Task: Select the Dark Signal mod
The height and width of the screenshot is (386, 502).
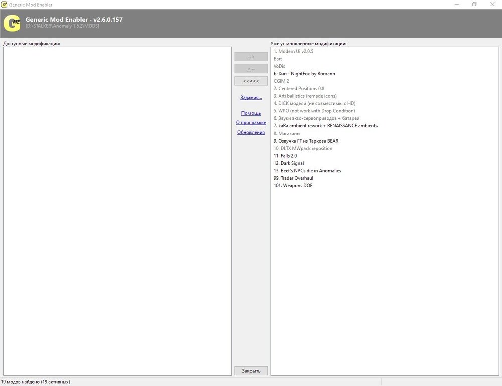Action: tap(289, 163)
